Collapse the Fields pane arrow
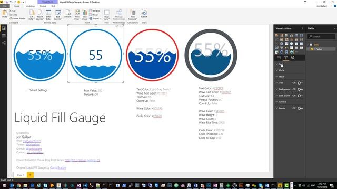This screenshot has width=337, height=189. click(334, 28)
